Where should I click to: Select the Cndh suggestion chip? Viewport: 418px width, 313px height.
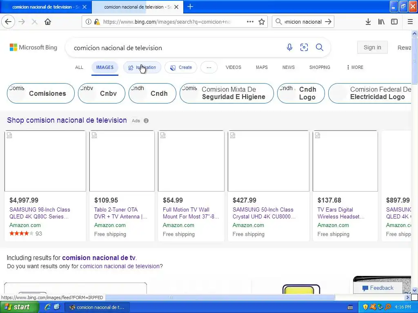pyautogui.click(x=152, y=93)
